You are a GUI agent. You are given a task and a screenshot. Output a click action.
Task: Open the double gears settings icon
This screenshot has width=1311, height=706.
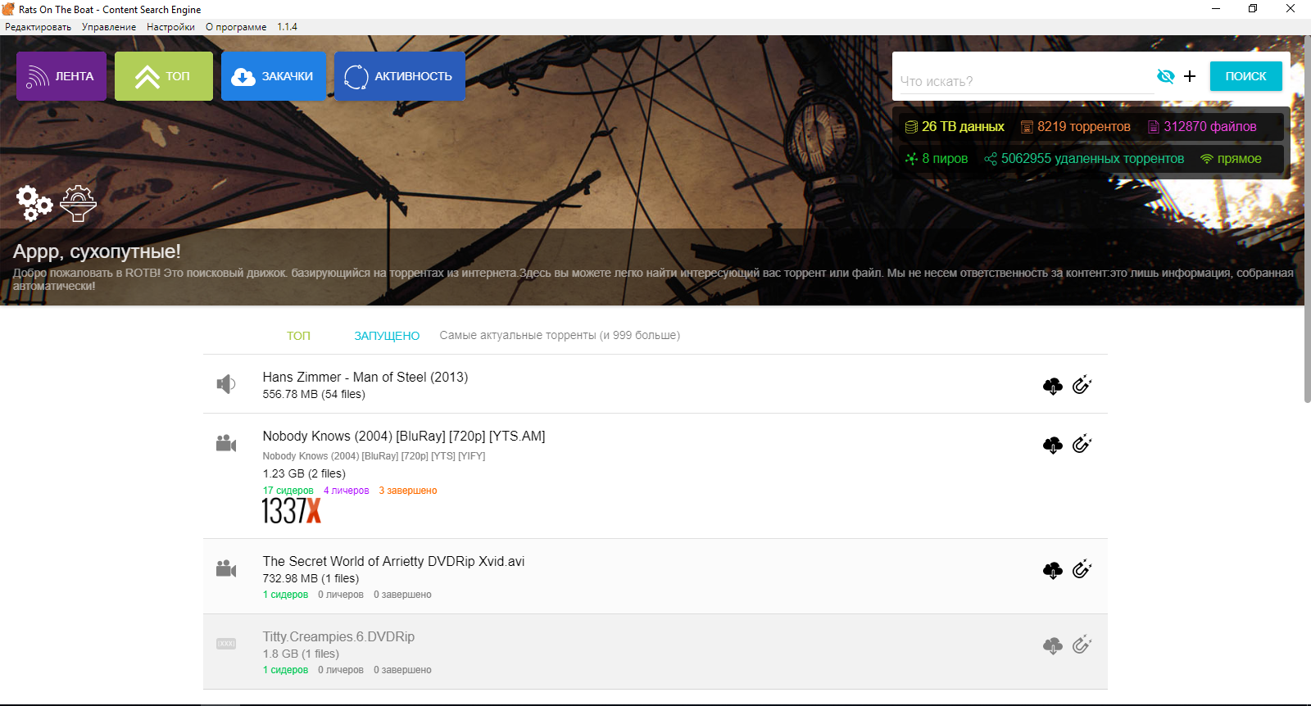pos(34,203)
